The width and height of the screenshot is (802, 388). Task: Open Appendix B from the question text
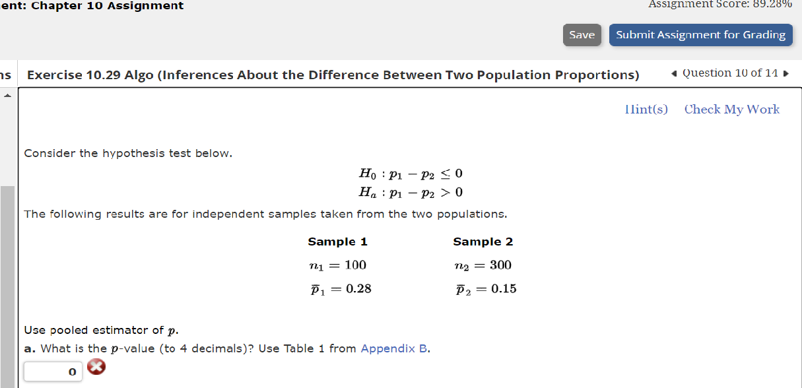(x=393, y=348)
